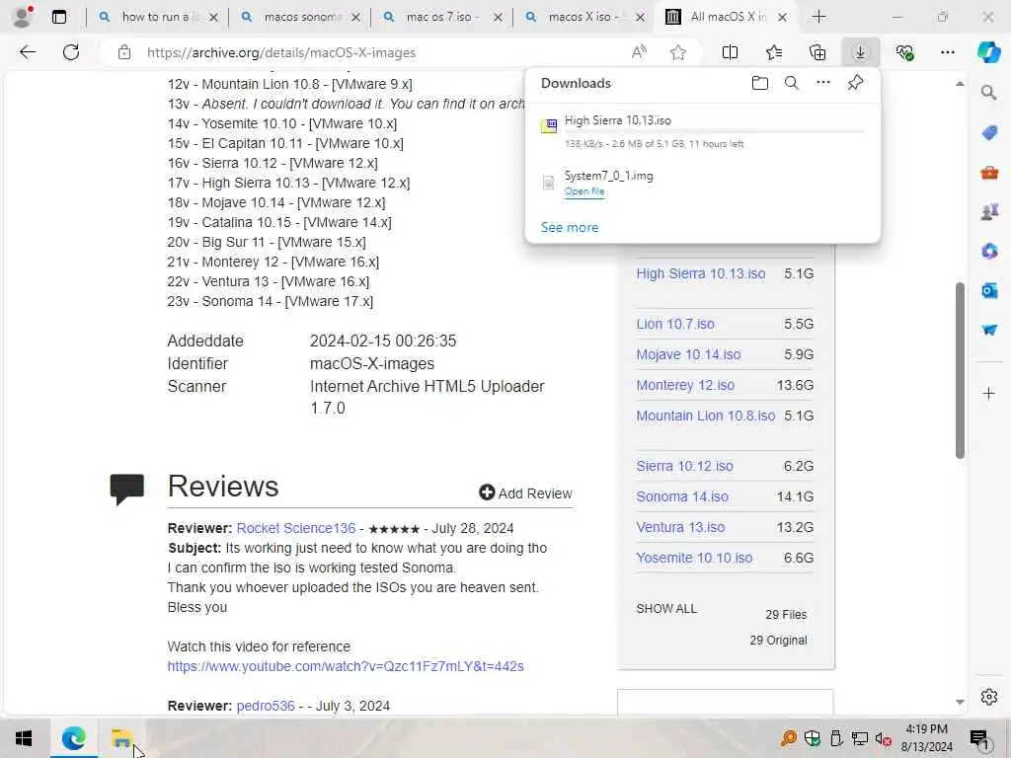Image resolution: width=1011 pixels, height=758 pixels.
Task: Open the muted volume tray icon
Action: pos(883,738)
